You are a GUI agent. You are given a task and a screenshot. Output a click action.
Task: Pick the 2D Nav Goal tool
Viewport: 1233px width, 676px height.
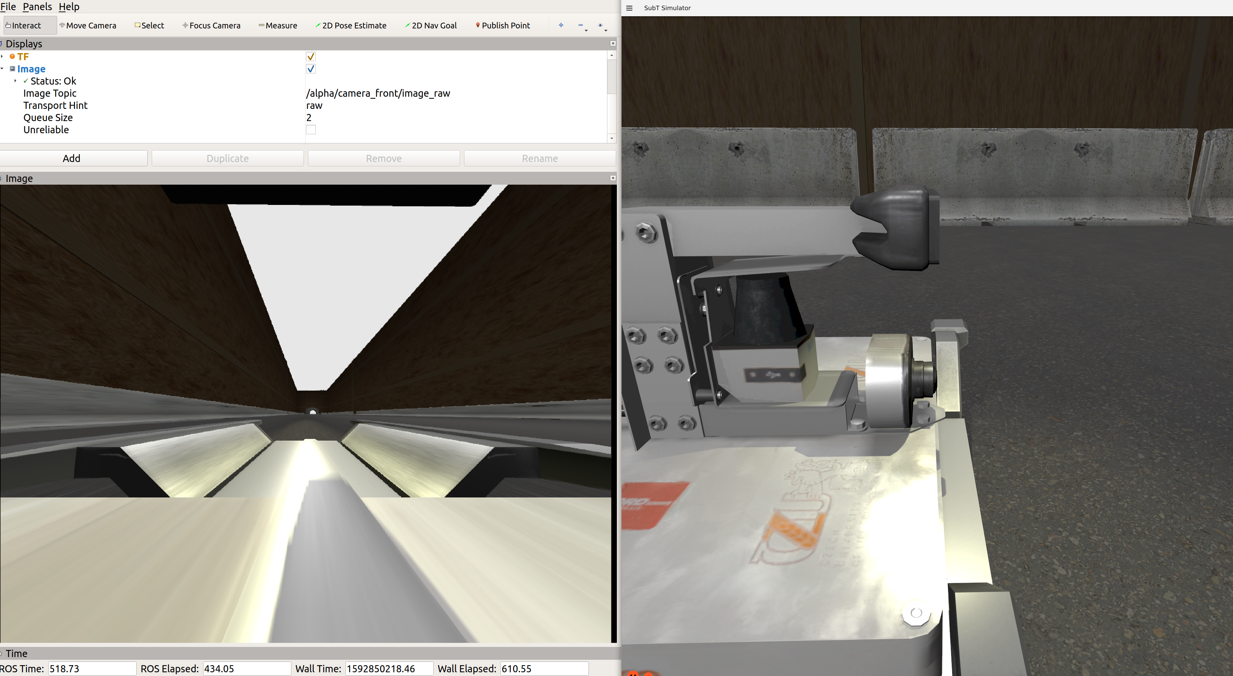coord(431,25)
